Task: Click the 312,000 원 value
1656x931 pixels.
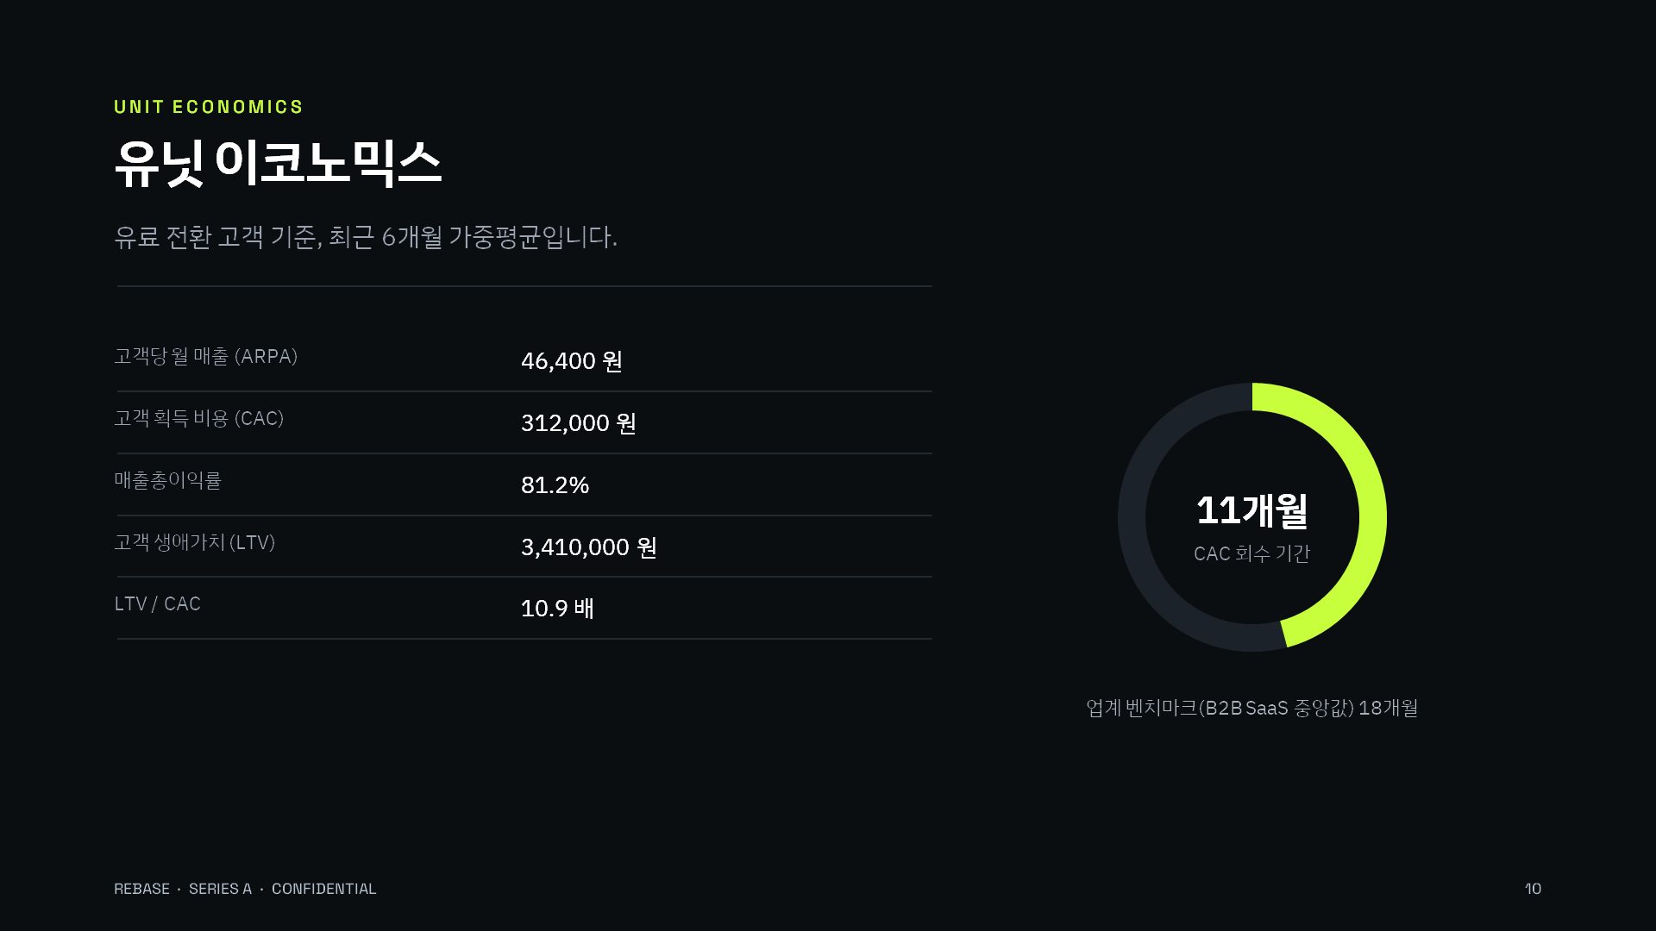Action: coord(578,422)
